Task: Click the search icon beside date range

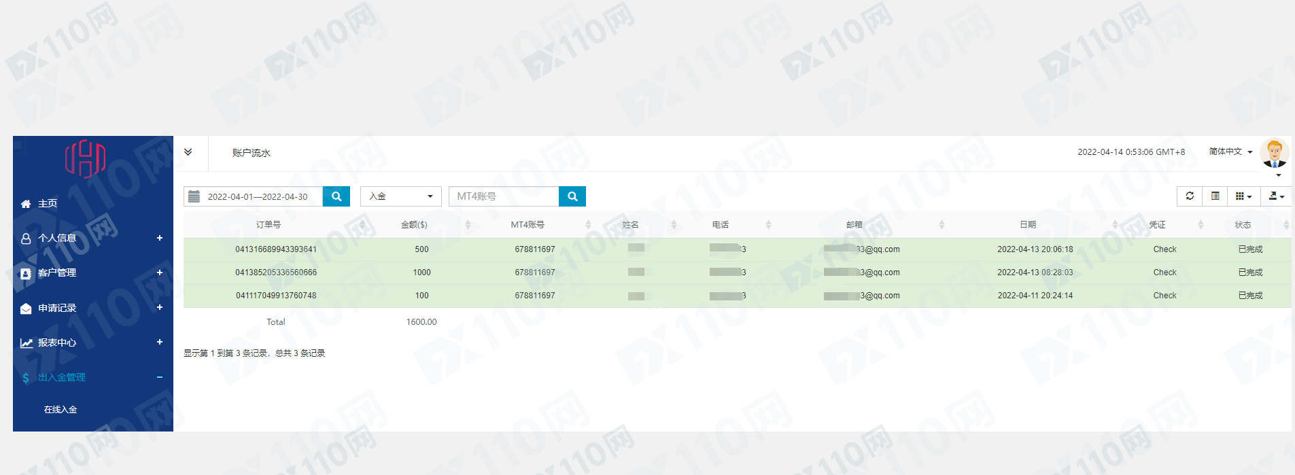Action: 336,196
